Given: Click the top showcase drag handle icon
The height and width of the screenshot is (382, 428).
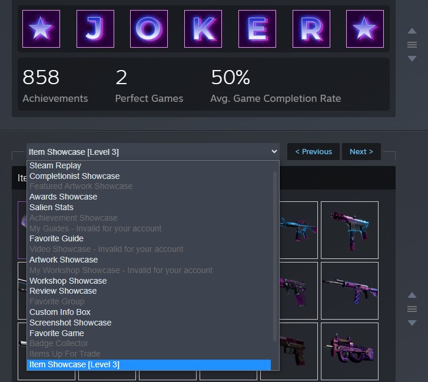Looking at the screenshot, I should (x=412, y=45).
